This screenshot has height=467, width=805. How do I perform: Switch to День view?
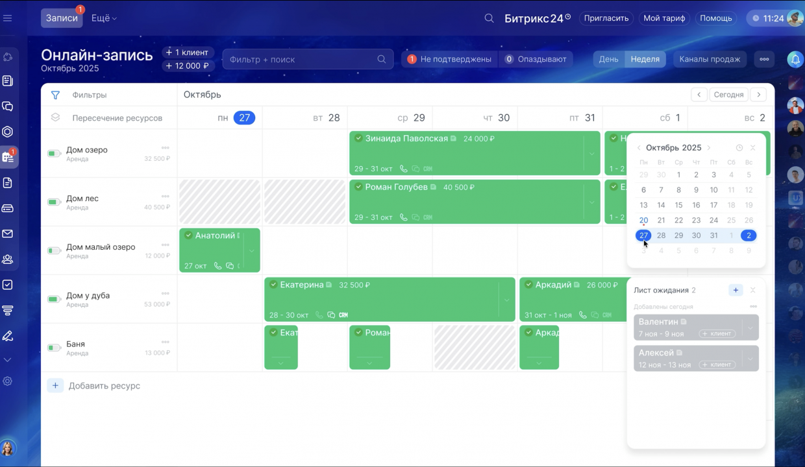608,59
